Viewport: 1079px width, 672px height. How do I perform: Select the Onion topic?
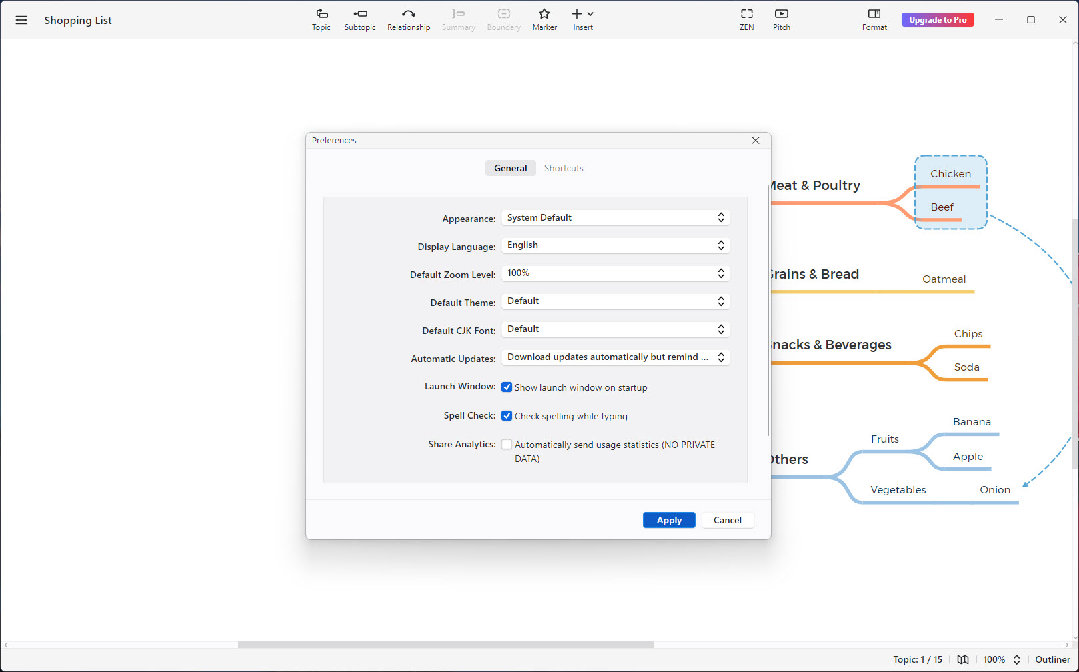[x=994, y=490]
